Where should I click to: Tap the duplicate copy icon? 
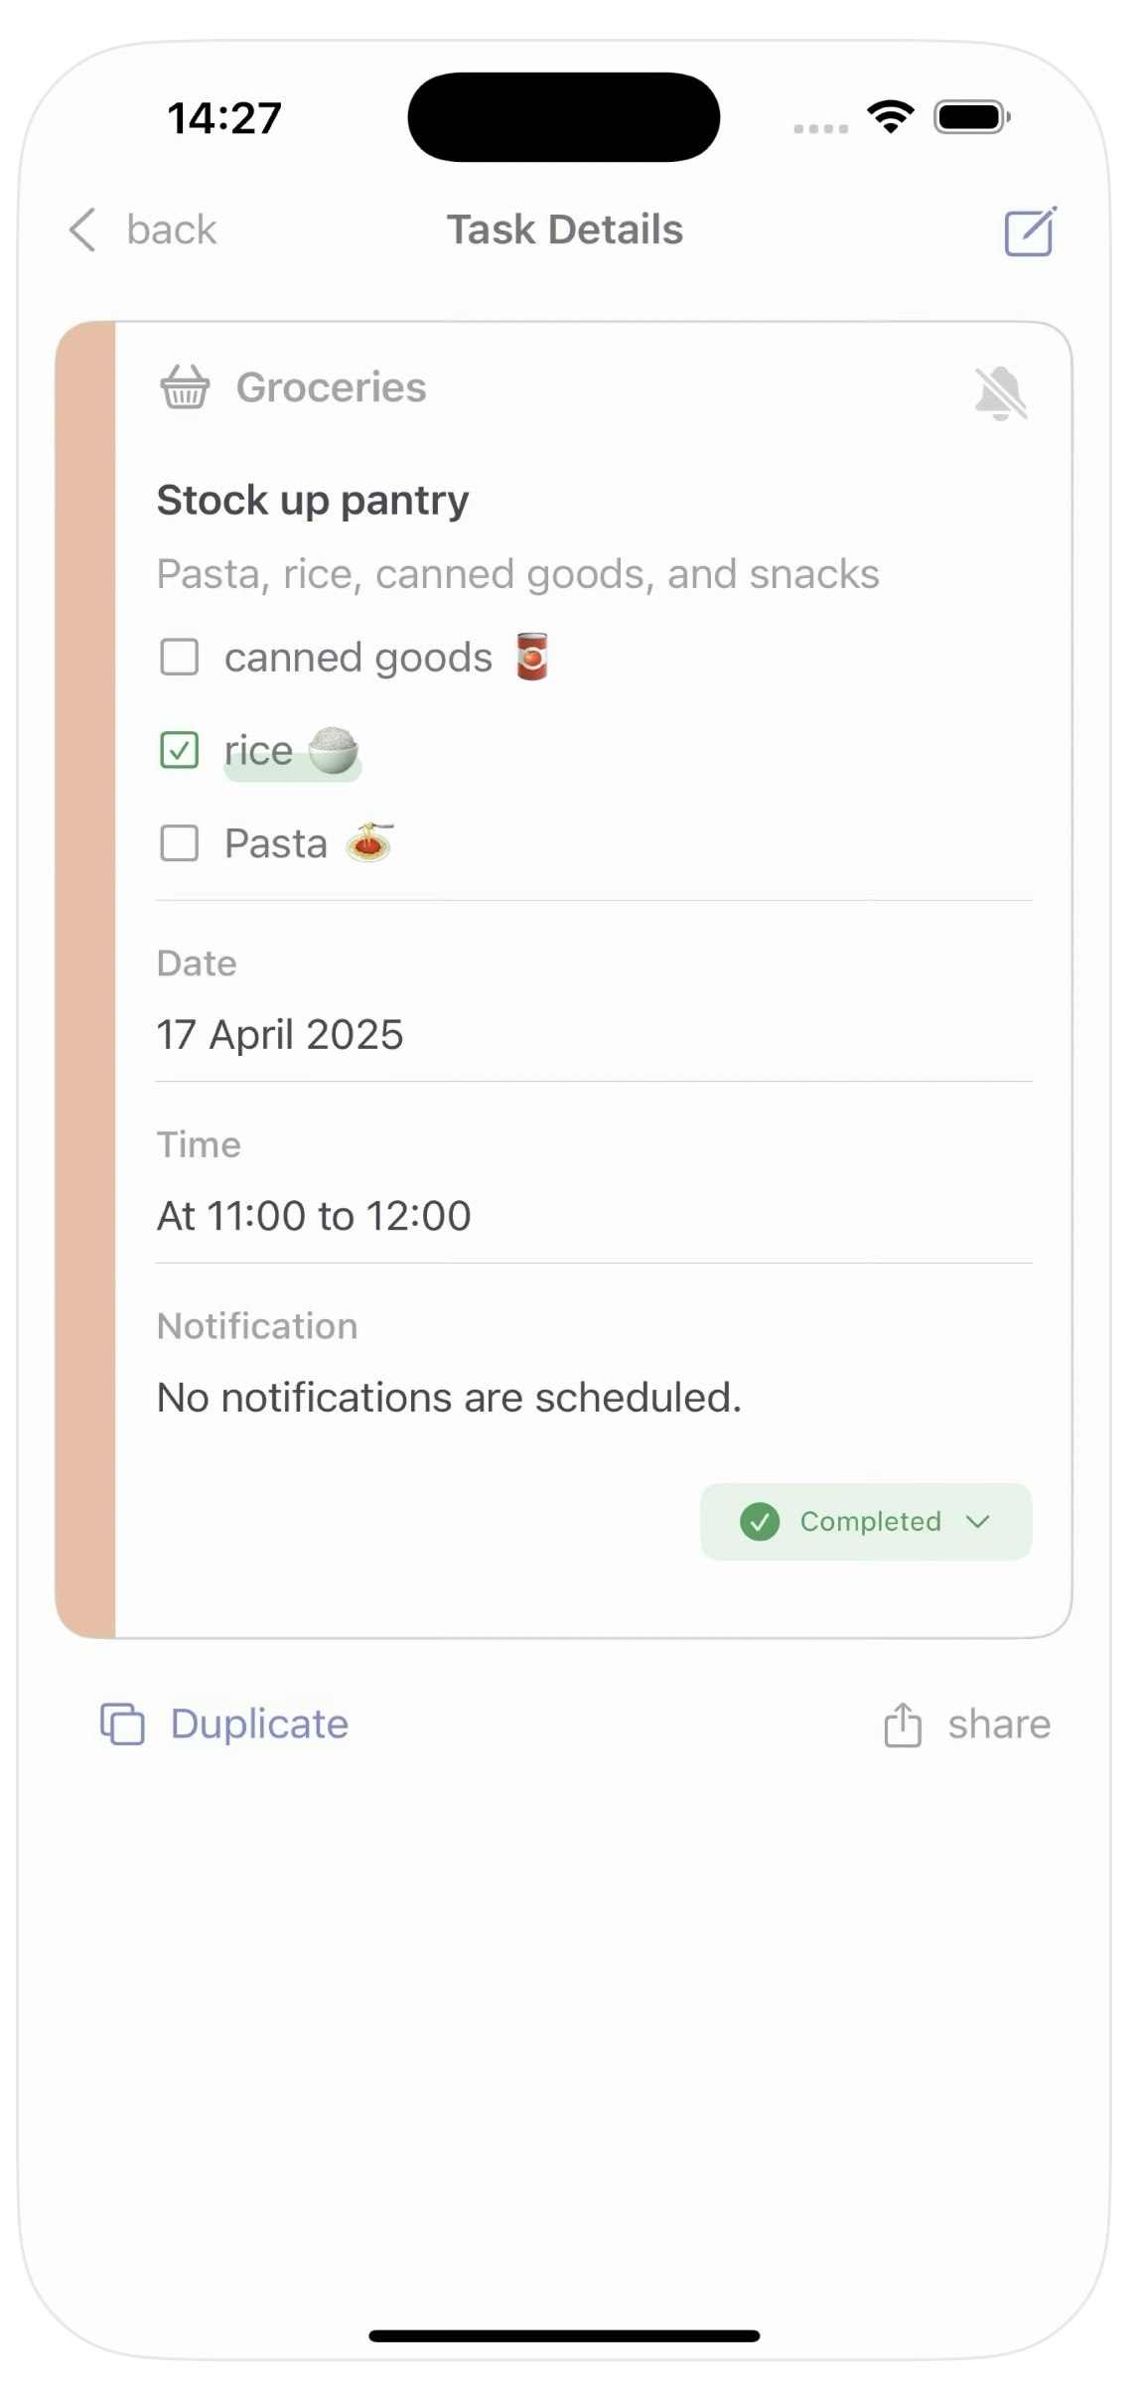pyautogui.click(x=122, y=1723)
